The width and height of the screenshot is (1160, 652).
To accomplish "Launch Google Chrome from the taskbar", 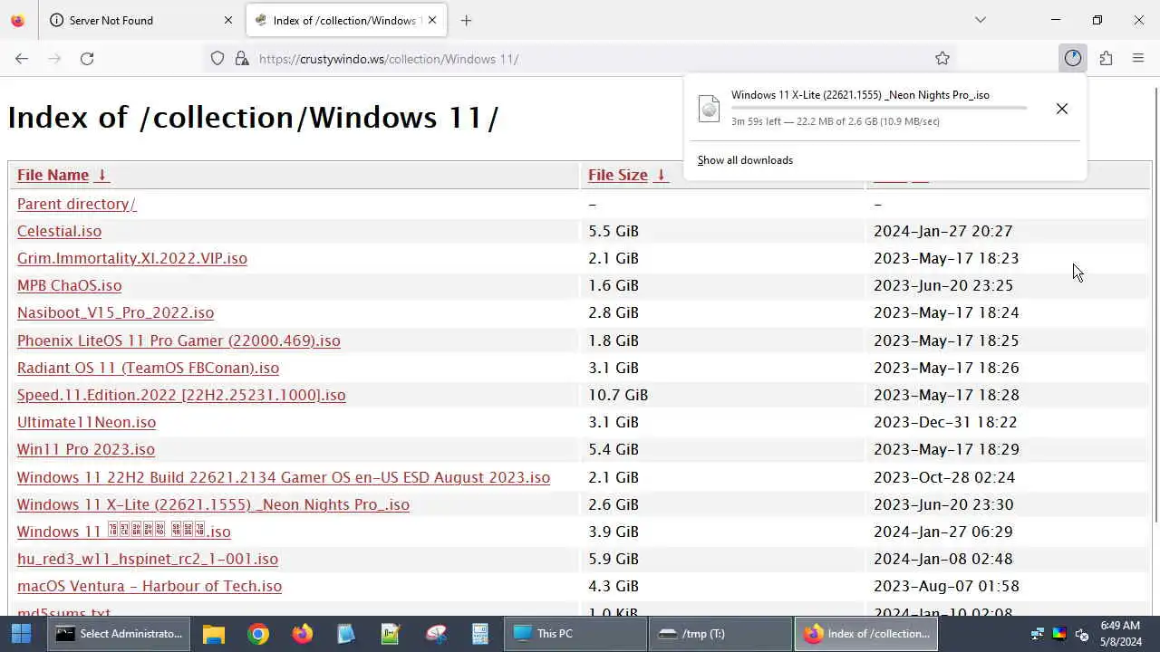I will click(x=258, y=634).
